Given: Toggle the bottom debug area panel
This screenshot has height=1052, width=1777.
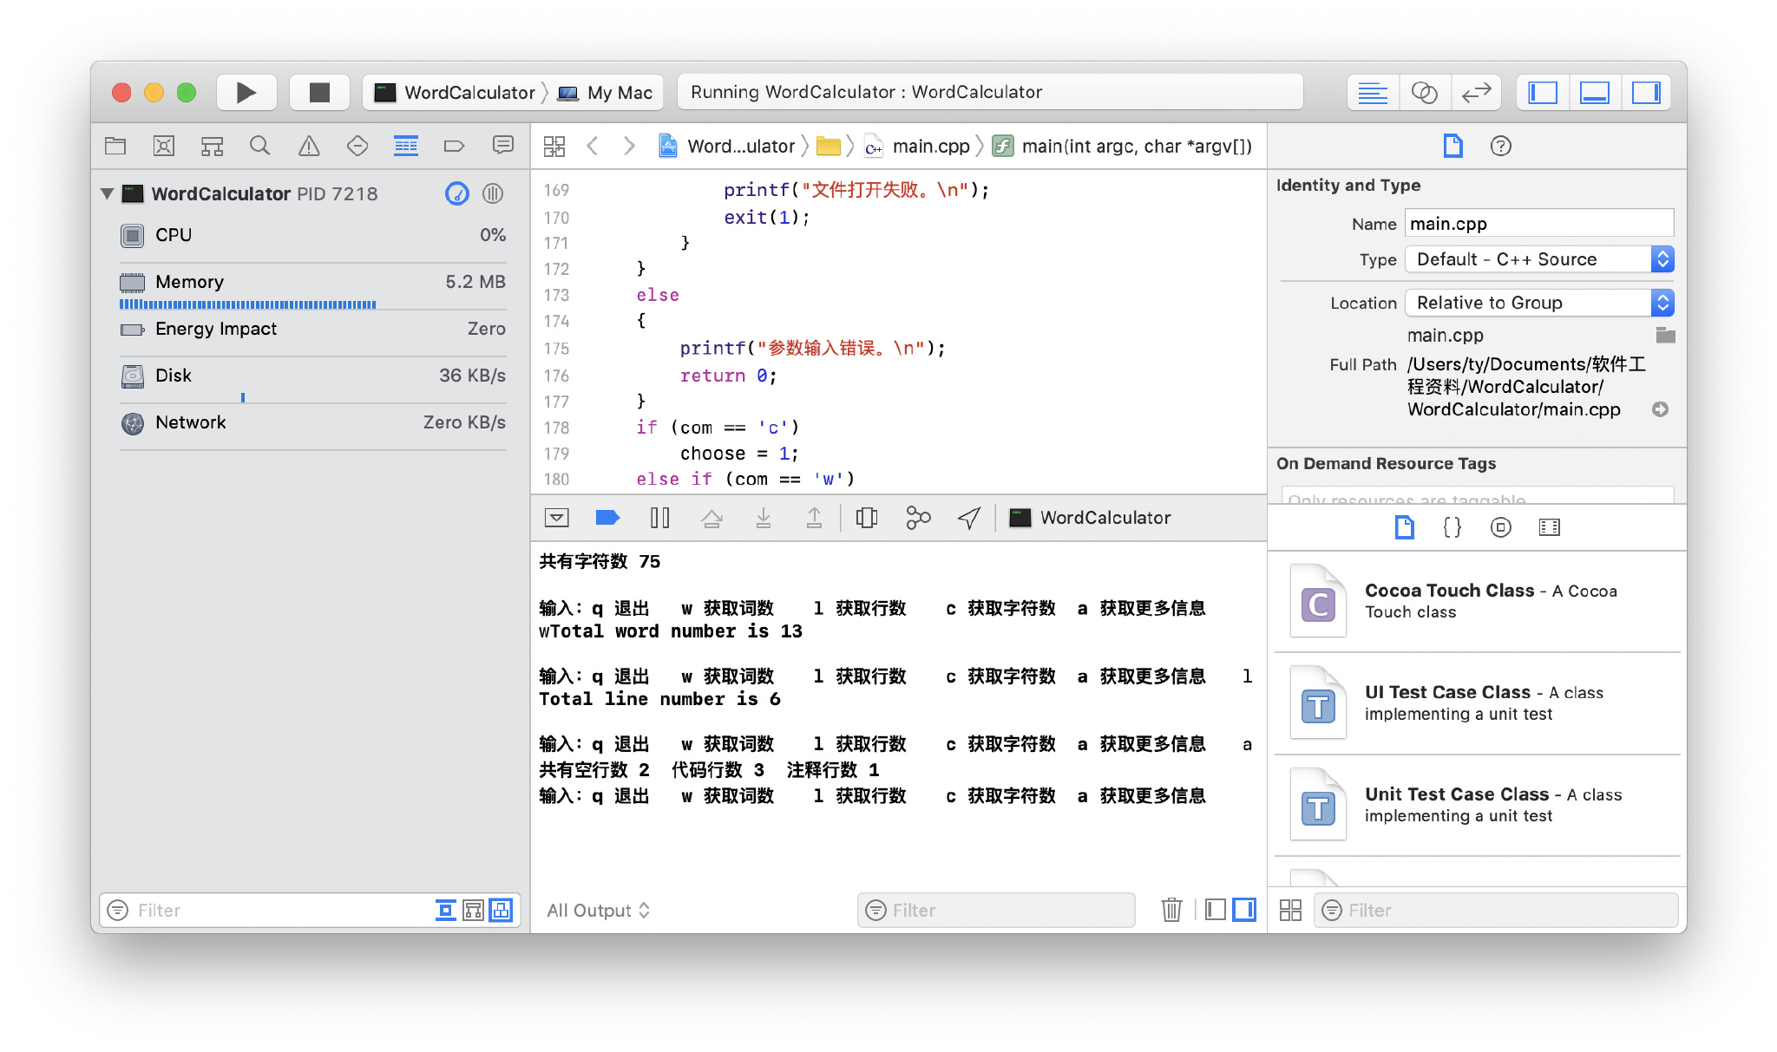Looking at the screenshot, I should click(1594, 93).
